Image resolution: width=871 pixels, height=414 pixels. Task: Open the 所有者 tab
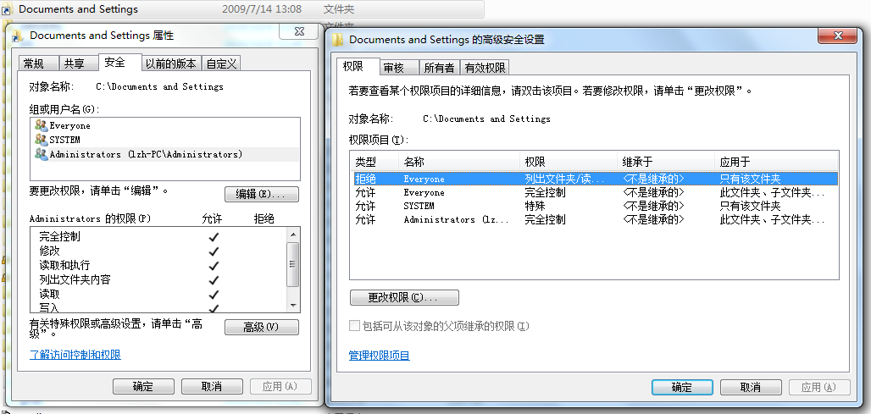[x=439, y=68]
